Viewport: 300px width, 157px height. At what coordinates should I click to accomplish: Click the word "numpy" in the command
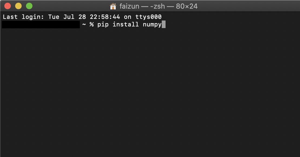click(x=152, y=25)
